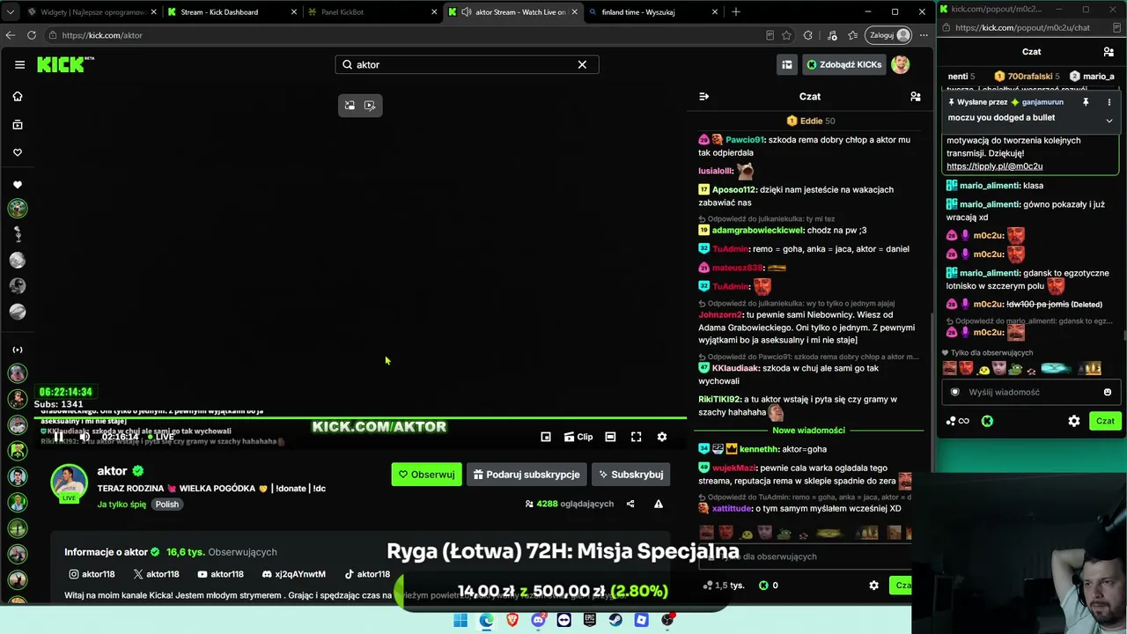This screenshot has height=634, width=1127.
Task: Click the Zaloguj profile button
Action: coord(889,35)
